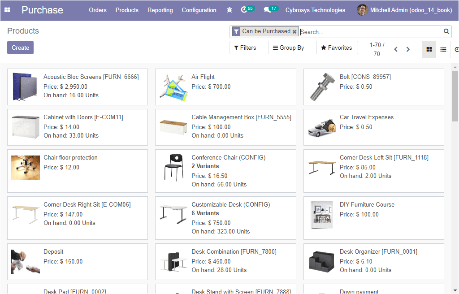Open the Favorites dropdown
The width and height of the screenshot is (459, 294).
pyautogui.click(x=337, y=48)
